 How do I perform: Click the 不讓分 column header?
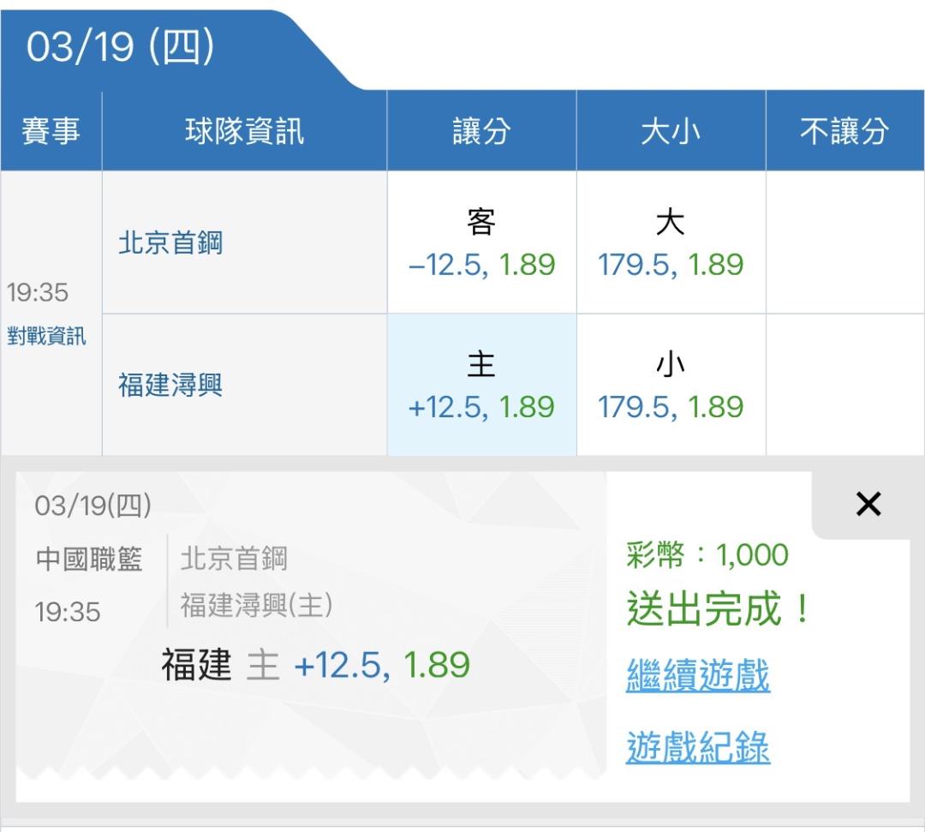(844, 132)
